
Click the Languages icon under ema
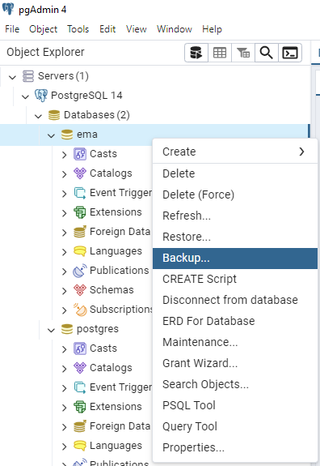(x=80, y=251)
